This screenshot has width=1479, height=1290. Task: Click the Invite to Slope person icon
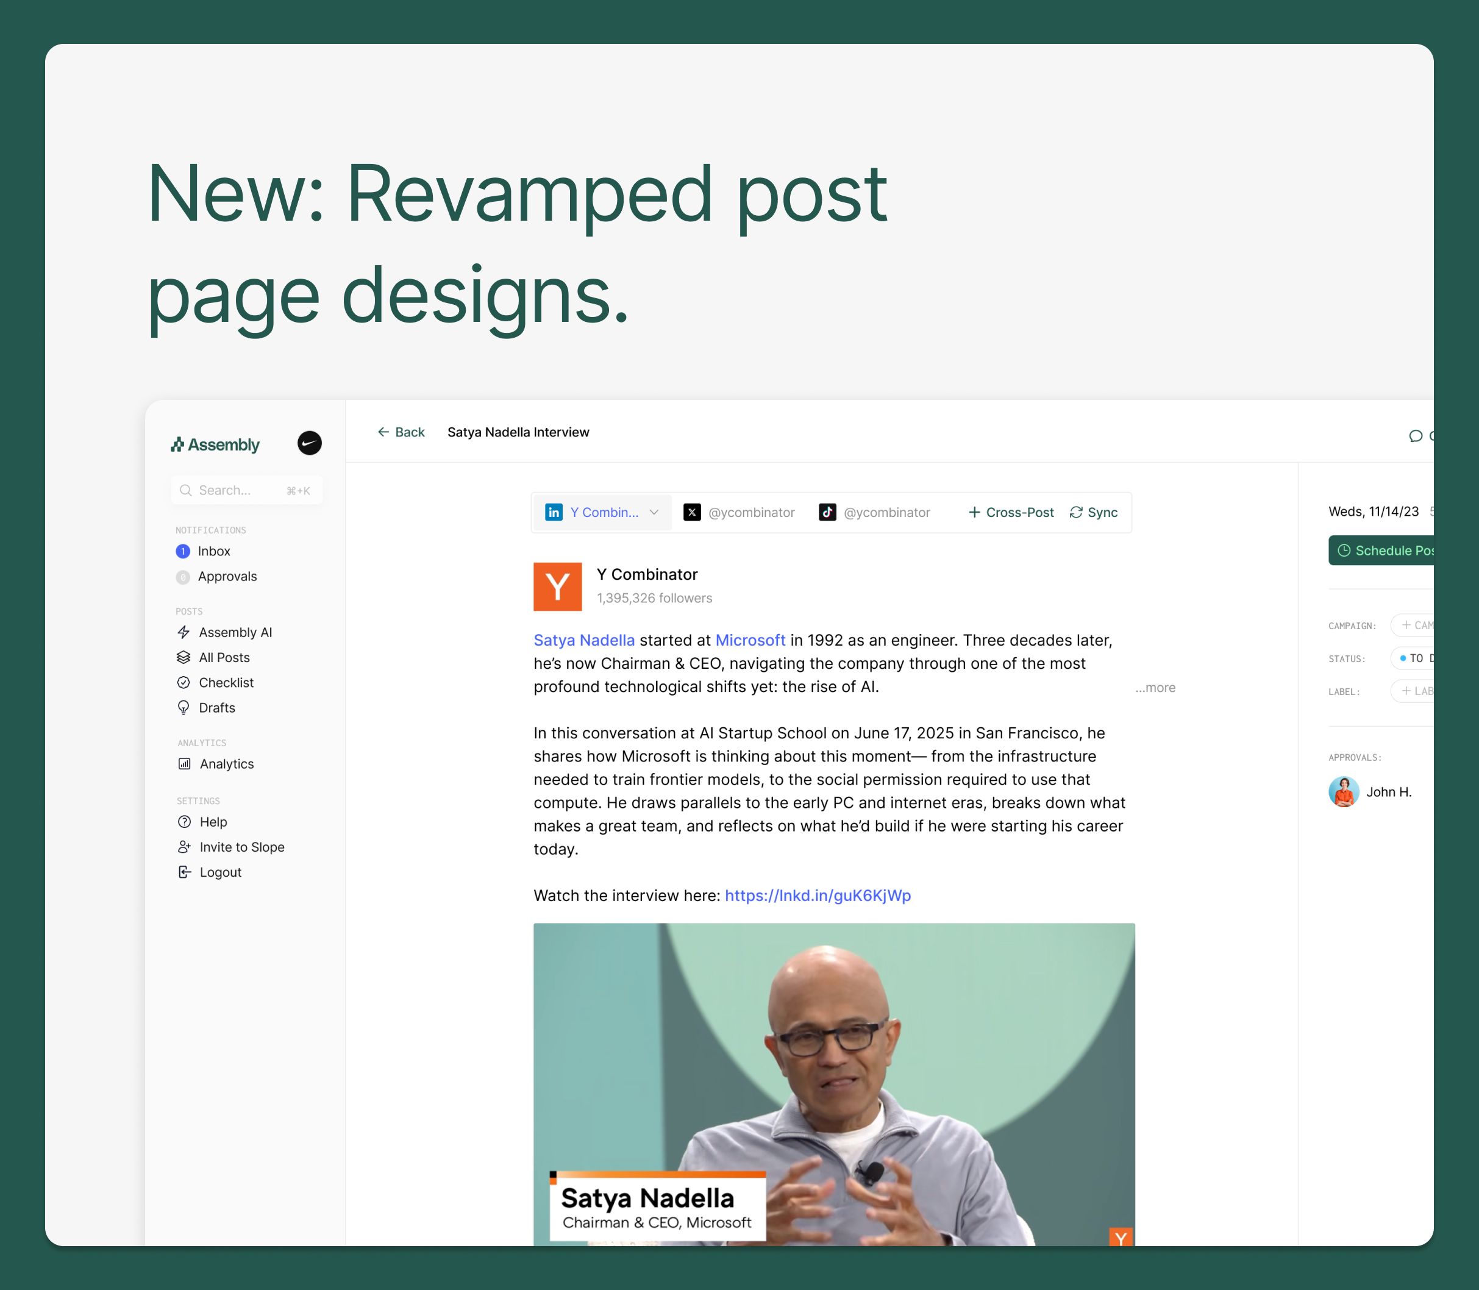pos(184,847)
